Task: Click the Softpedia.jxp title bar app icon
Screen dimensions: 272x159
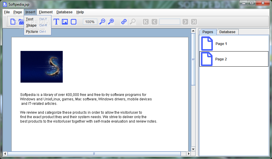Action: pyautogui.click(x=5, y=4)
